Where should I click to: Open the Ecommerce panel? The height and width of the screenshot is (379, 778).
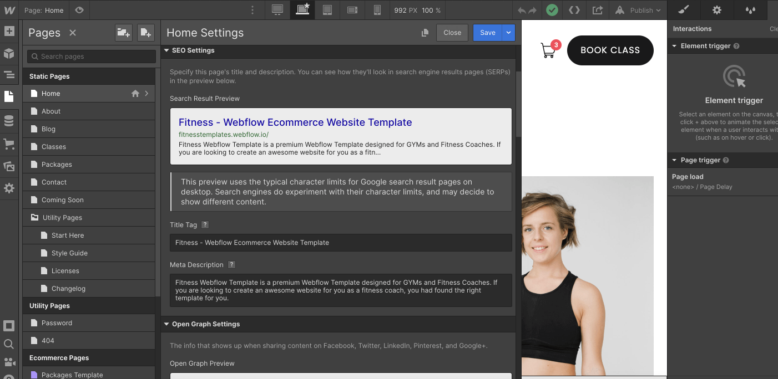[9, 144]
